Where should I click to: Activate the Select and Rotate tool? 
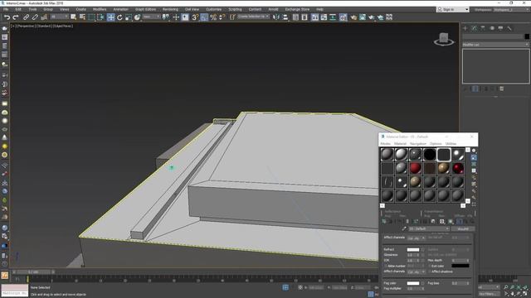(x=119, y=17)
